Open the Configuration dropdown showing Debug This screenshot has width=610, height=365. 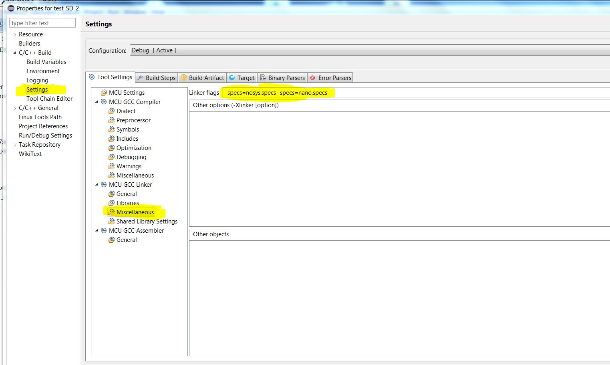368,50
